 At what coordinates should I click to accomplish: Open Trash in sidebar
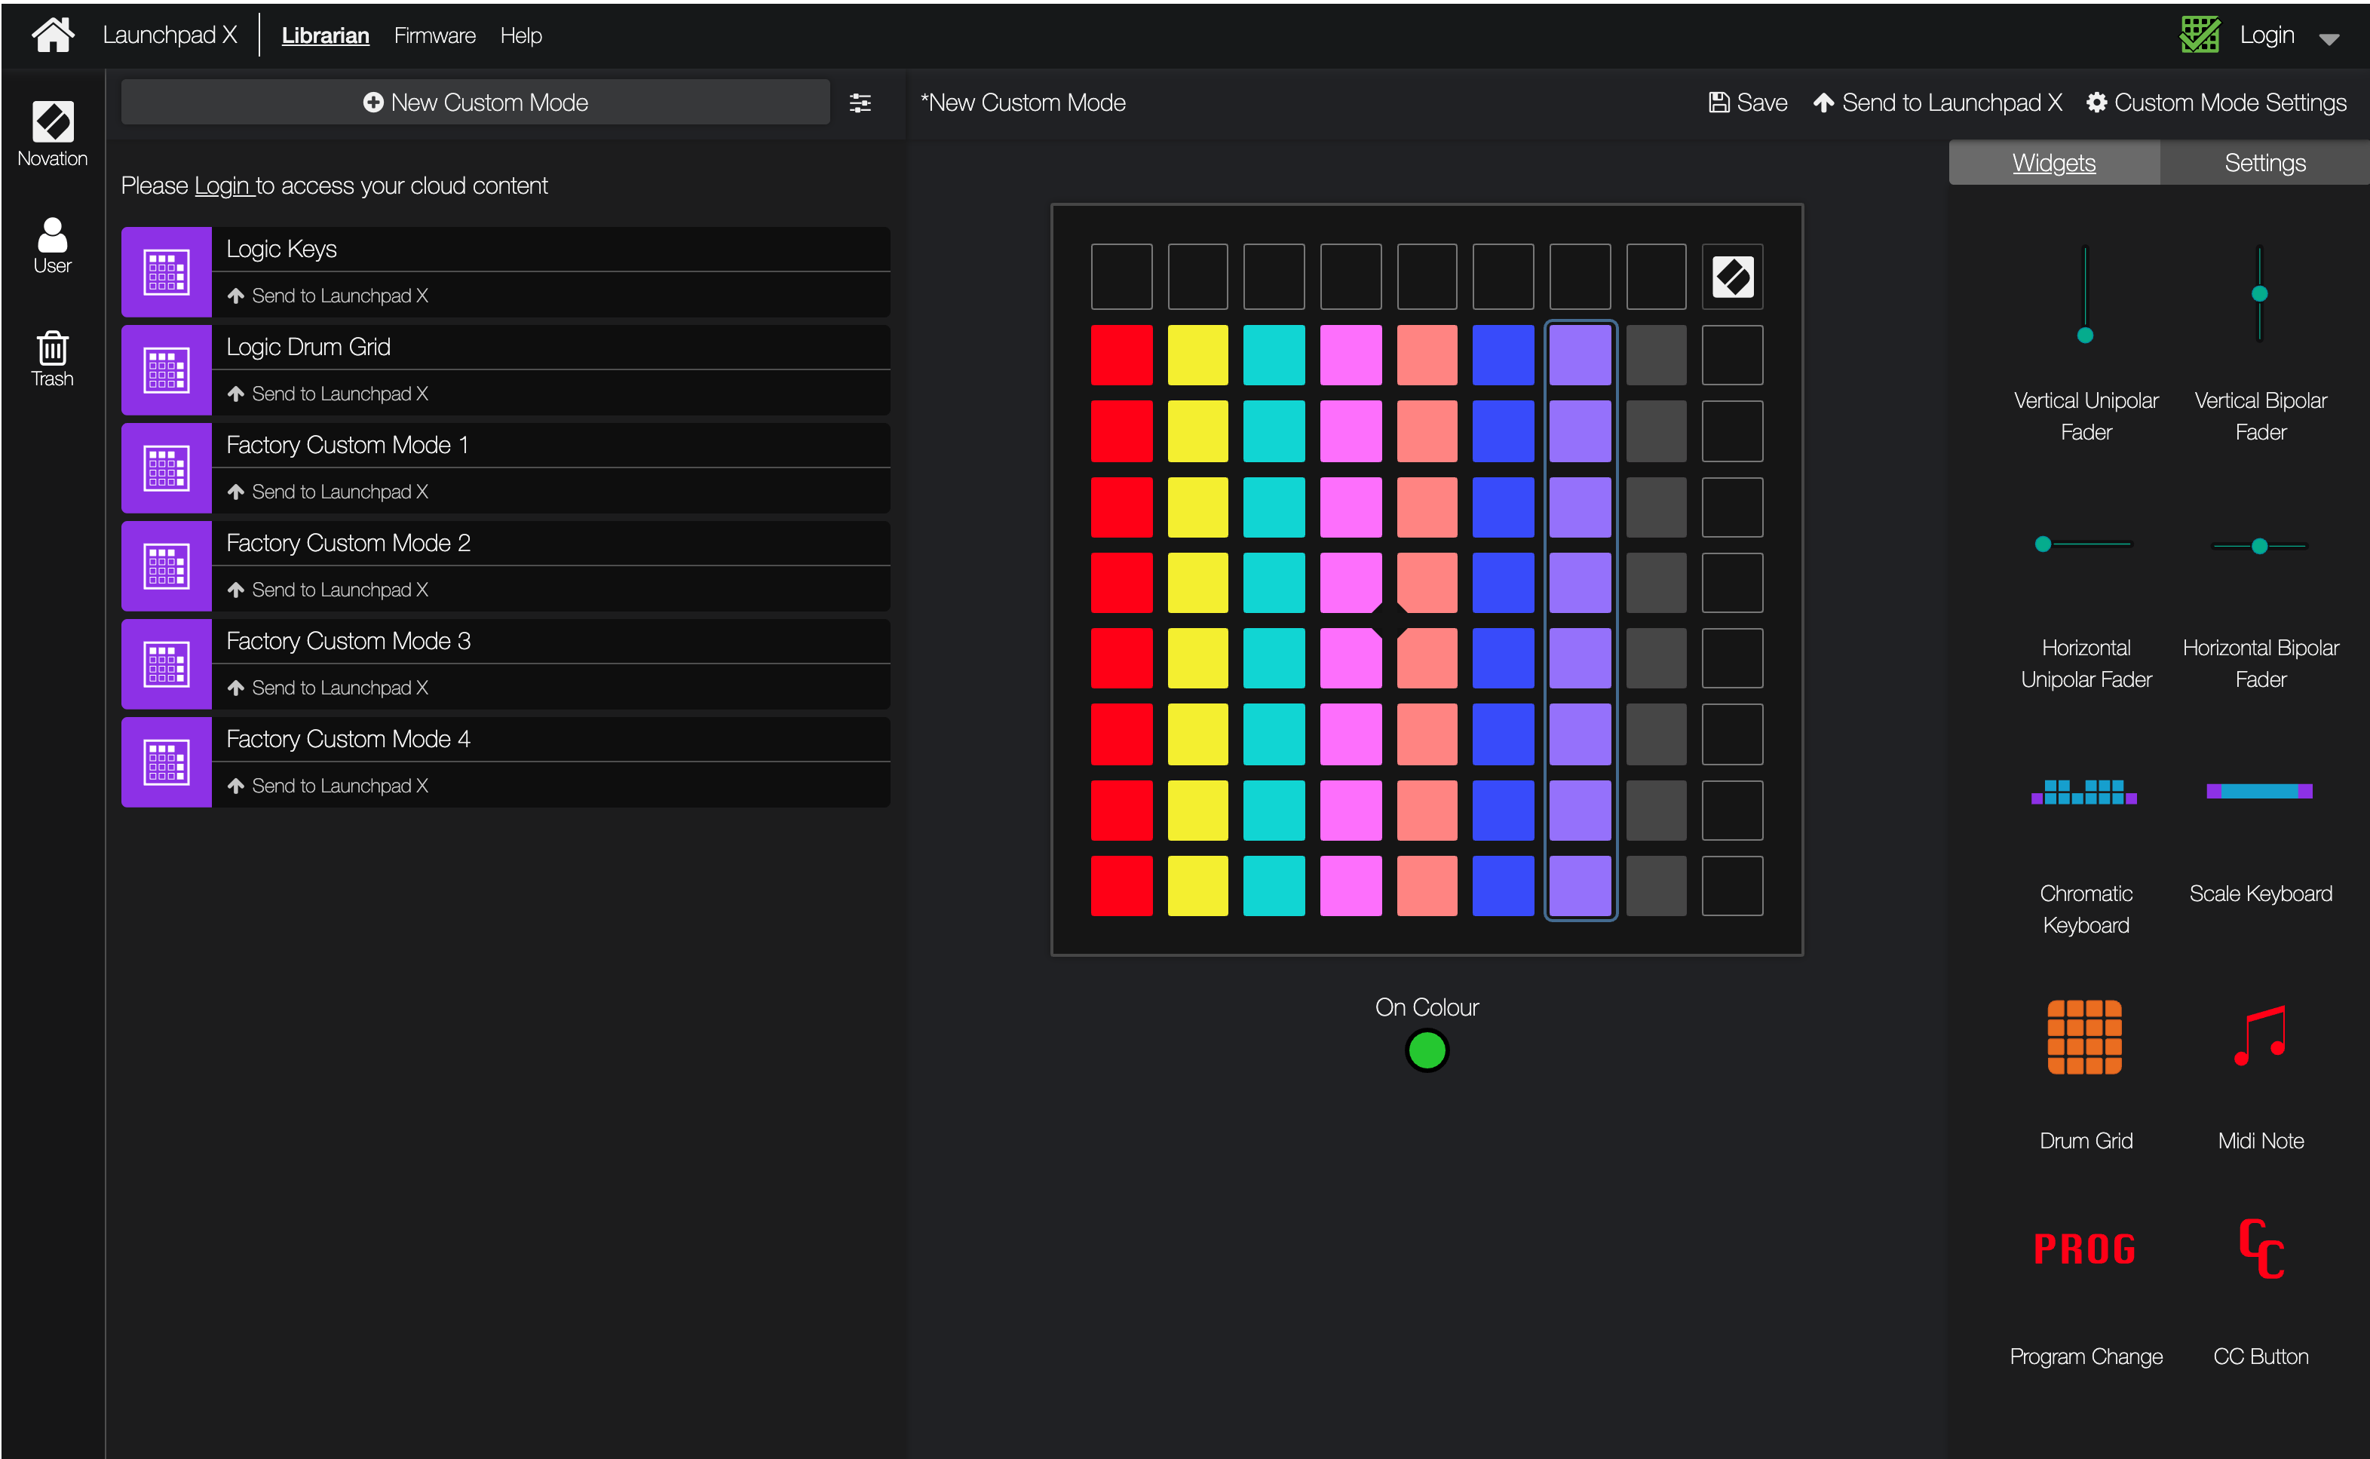52,359
